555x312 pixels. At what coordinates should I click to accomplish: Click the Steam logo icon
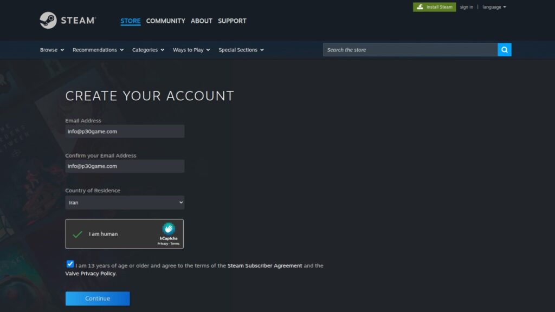click(48, 20)
